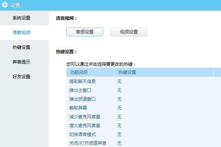Click the 功能说明 column header
The height and width of the screenshot is (147, 221).
[90, 72]
